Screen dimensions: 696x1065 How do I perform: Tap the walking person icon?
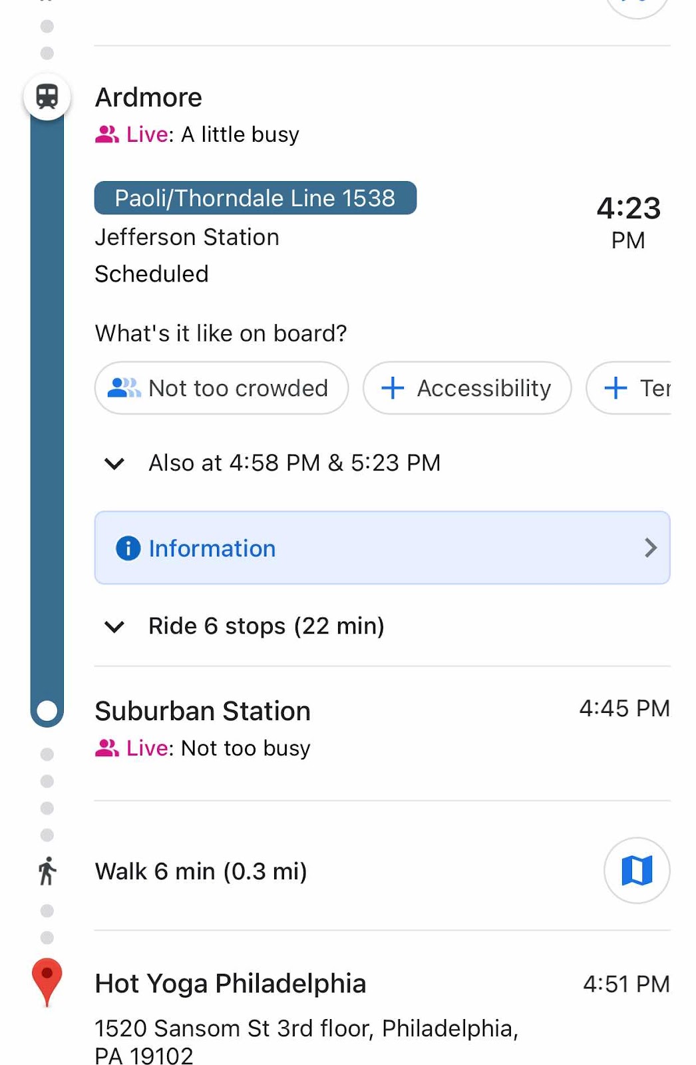click(47, 871)
